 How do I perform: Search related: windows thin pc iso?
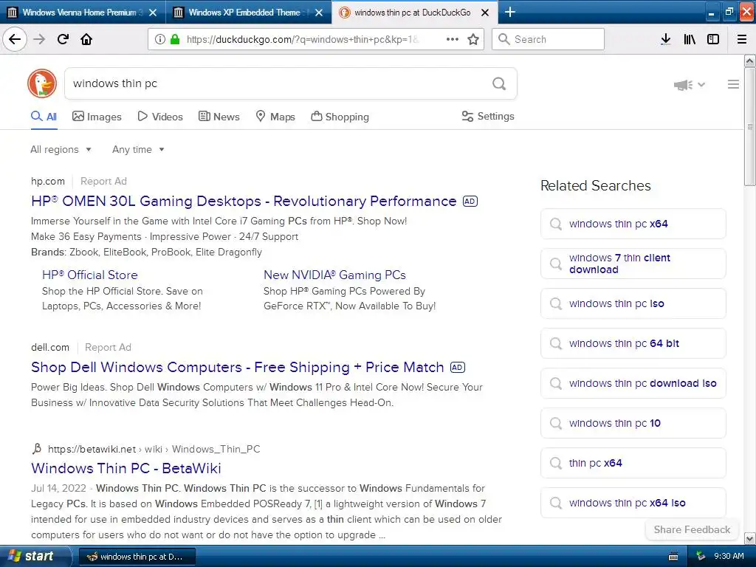pos(633,303)
